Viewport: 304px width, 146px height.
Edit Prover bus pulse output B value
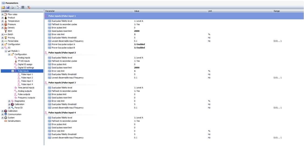pyautogui.click(x=139, y=47)
